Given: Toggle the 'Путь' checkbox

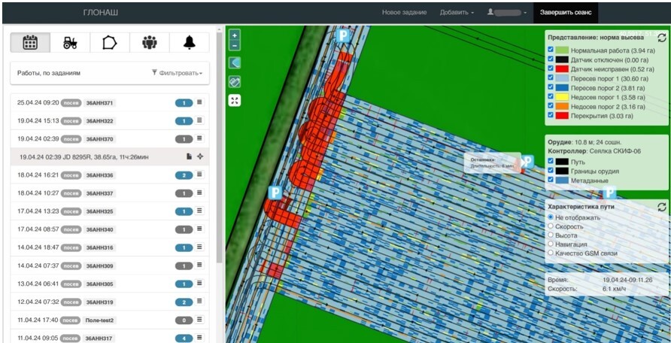Looking at the screenshot, I should click(551, 161).
